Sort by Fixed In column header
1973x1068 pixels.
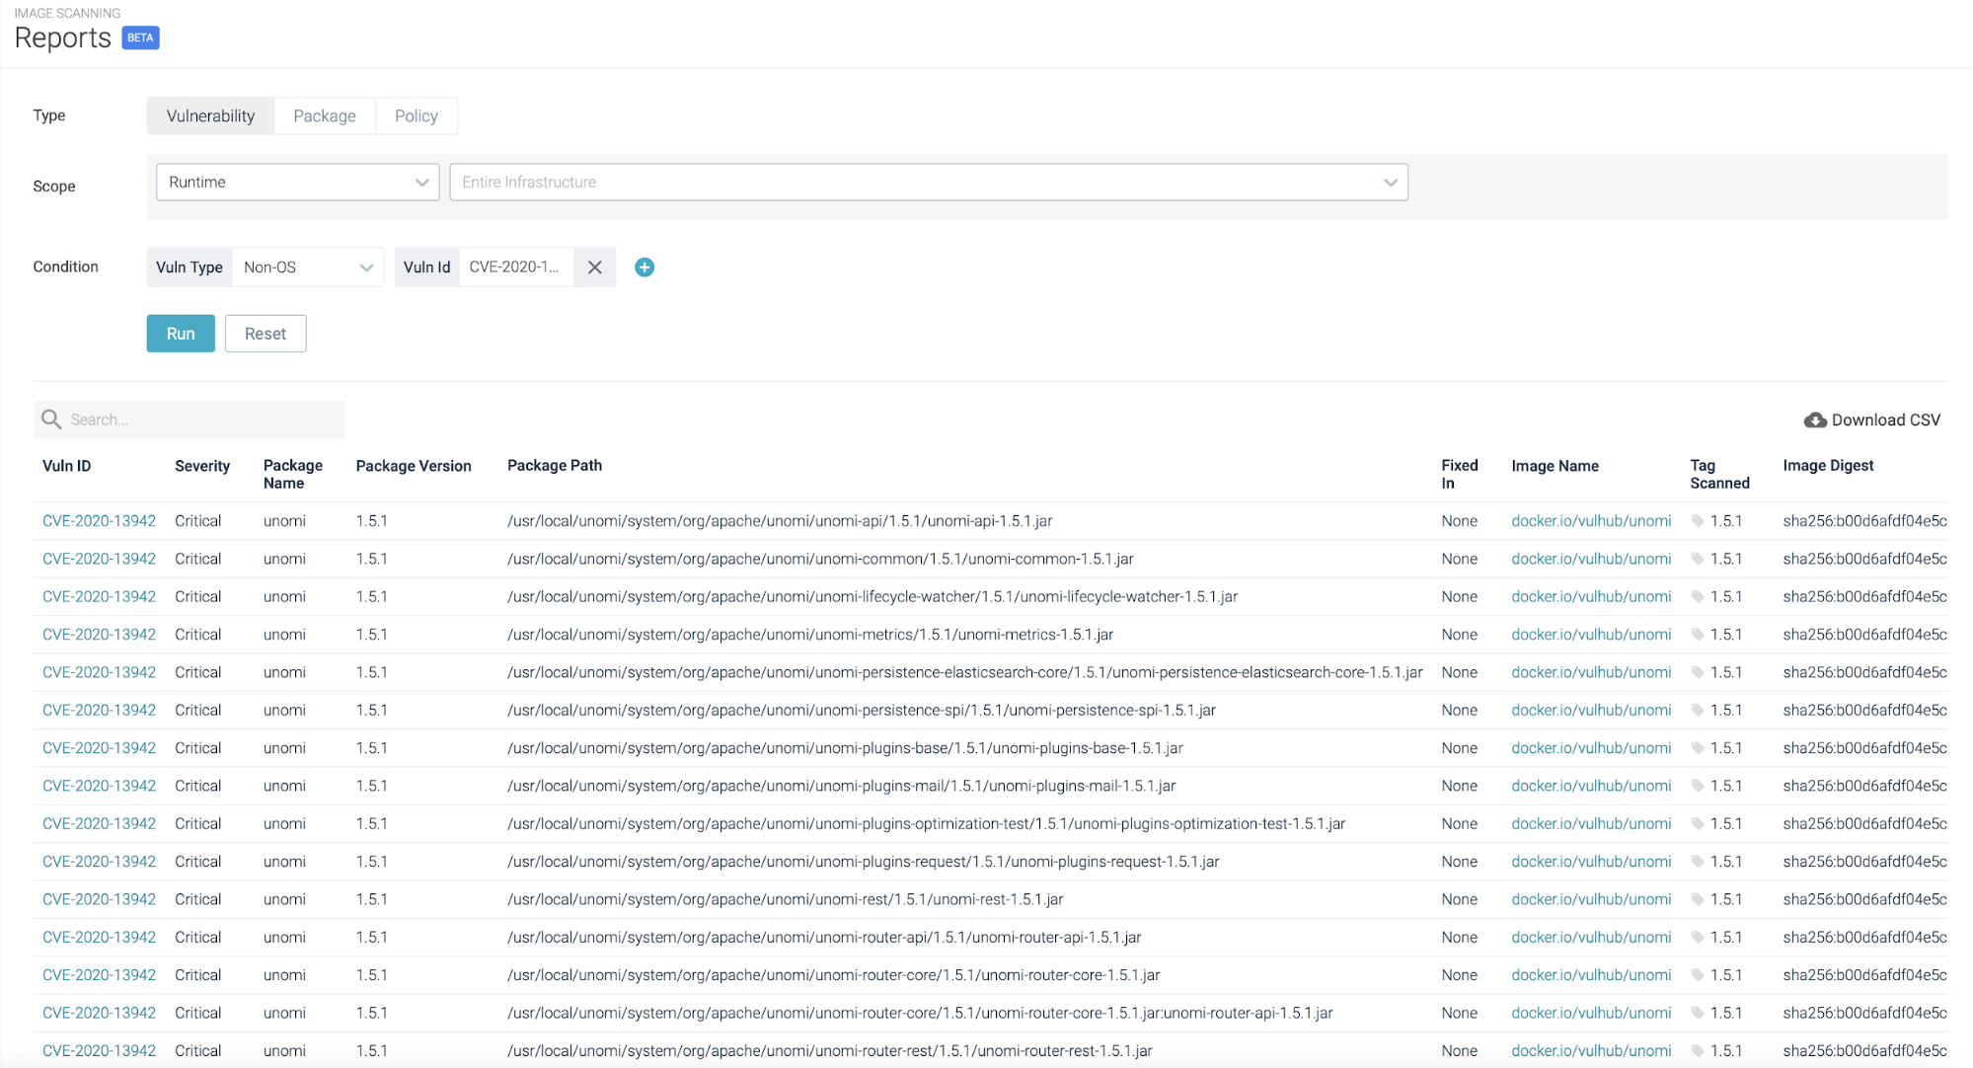click(x=1460, y=474)
